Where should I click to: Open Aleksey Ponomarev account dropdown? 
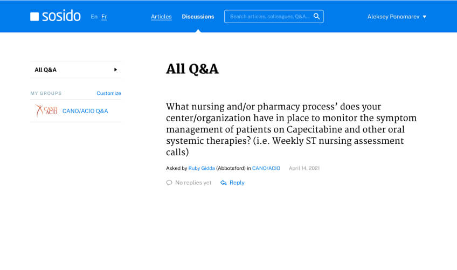(397, 17)
